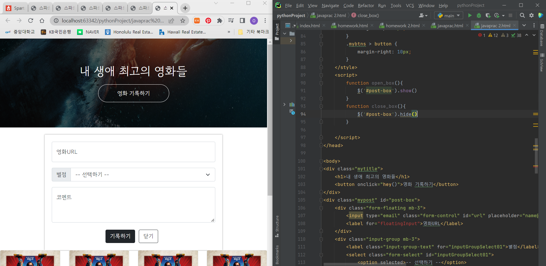Screen dimensions: 546x266
Task: Show more bookmarks with » chevron
Action: pos(229,32)
